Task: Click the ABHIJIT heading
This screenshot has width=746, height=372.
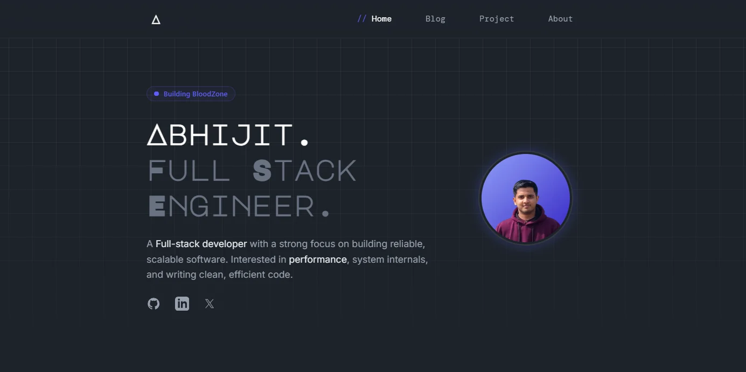Action: coord(228,135)
